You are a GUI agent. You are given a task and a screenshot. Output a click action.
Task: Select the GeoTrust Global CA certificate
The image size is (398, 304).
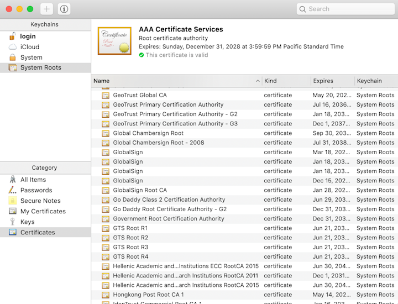pos(245,95)
